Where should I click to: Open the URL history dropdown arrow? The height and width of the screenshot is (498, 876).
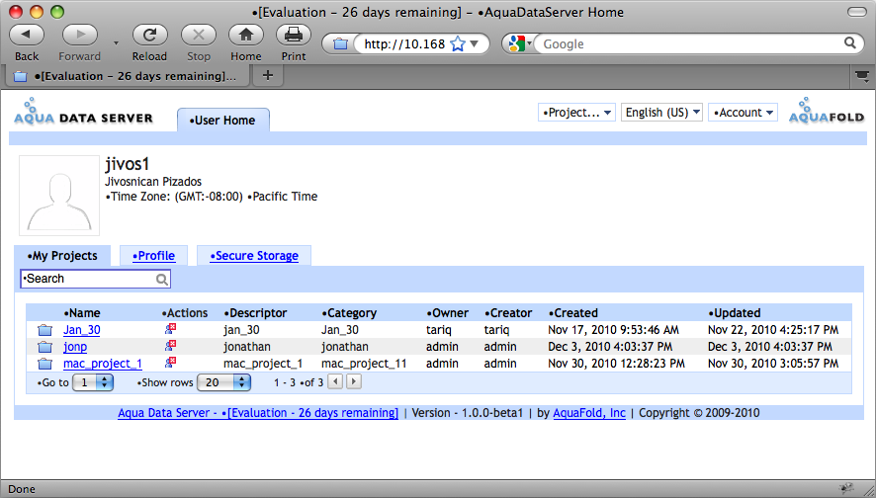click(475, 43)
